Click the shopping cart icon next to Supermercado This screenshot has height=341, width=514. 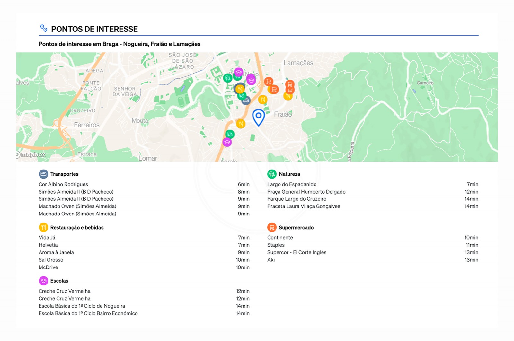pyautogui.click(x=272, y=227)
